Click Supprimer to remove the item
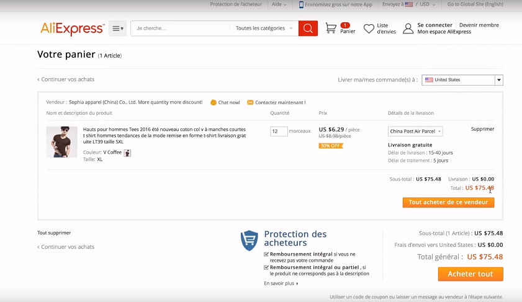522x302 pixels. pyautogui.click(x=482, y=129)
